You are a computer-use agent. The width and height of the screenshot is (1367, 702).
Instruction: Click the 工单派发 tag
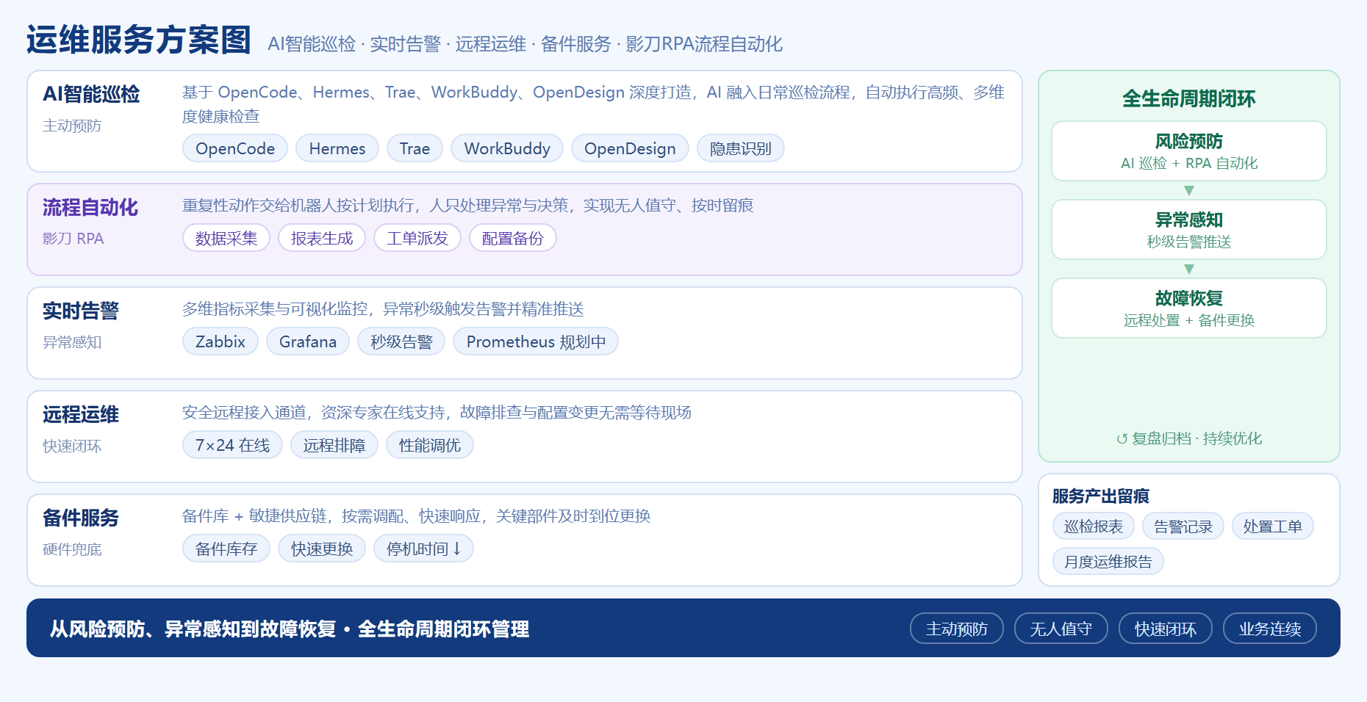[417, 238]
